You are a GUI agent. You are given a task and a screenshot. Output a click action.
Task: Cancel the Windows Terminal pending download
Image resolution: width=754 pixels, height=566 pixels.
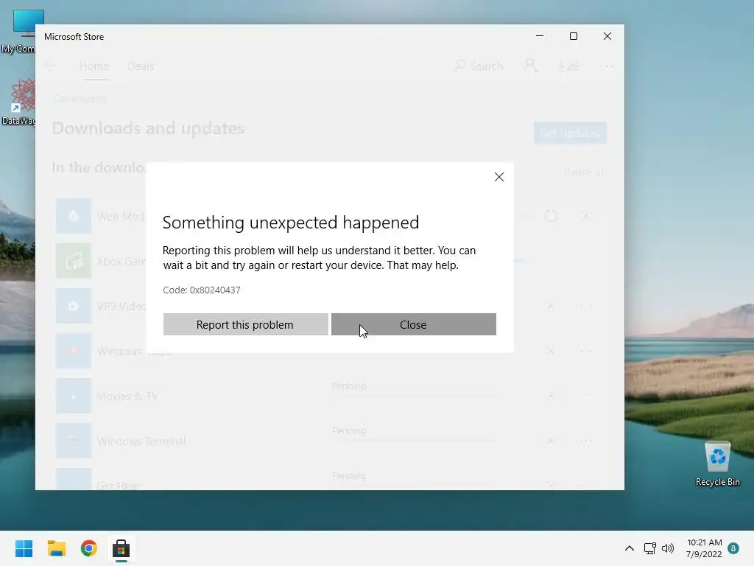(x=551, y=441)
